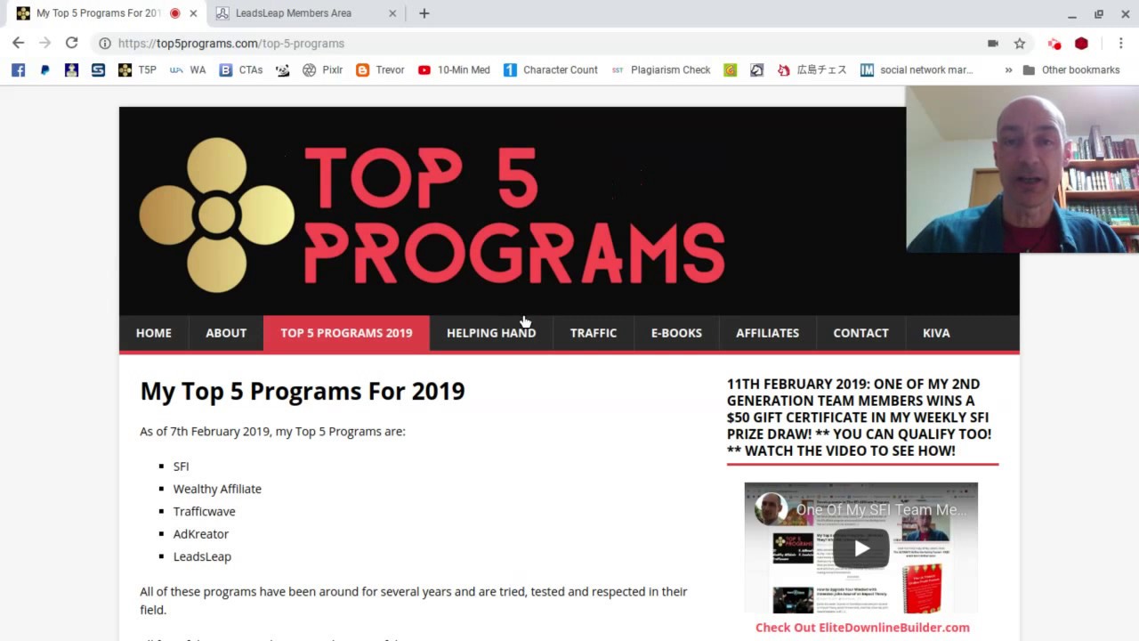Click the video title One Of My SFI Team
This screenshot has height=641, width=1139.
click(x=881, y=509)
